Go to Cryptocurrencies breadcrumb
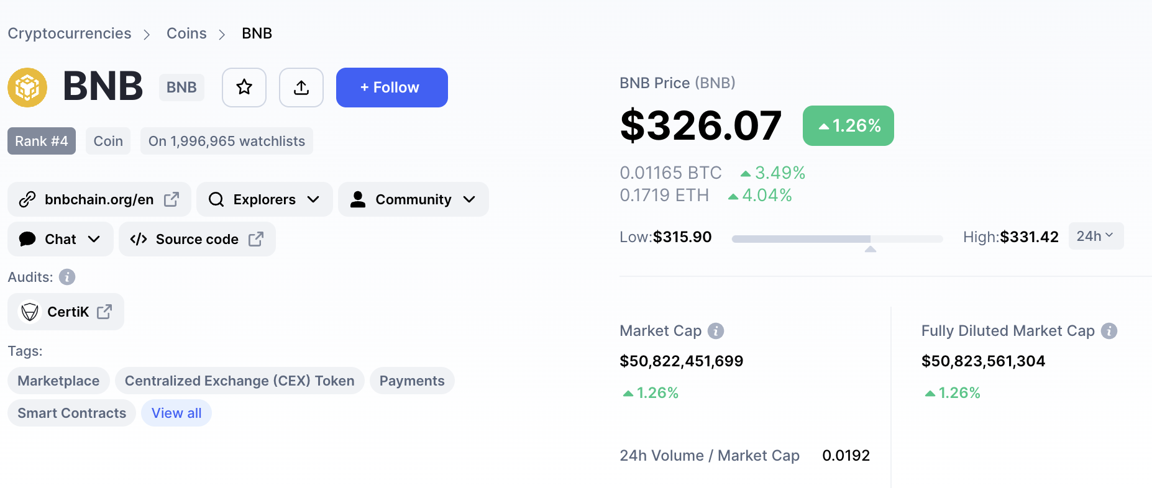Viewport: 1152px width, 488px height. pyautogui.click(x=70, y=34)
